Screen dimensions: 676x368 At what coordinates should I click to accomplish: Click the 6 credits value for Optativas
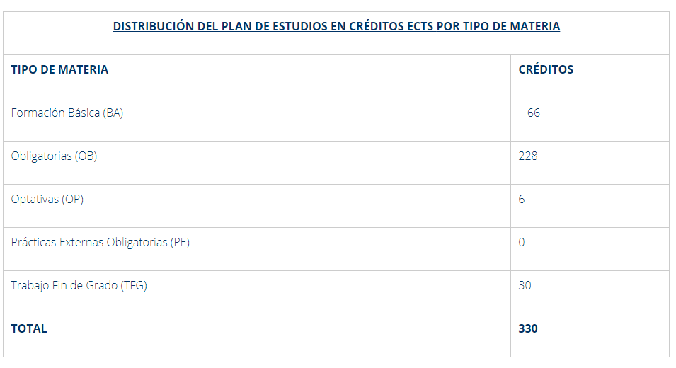[x=522, y=200]
